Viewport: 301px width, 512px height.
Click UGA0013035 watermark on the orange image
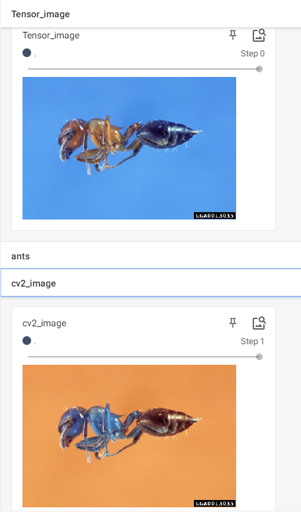tap(215, 503)
